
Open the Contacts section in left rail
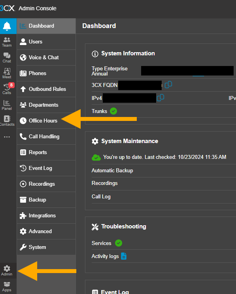pyautogui.click(x=7, y=121)
